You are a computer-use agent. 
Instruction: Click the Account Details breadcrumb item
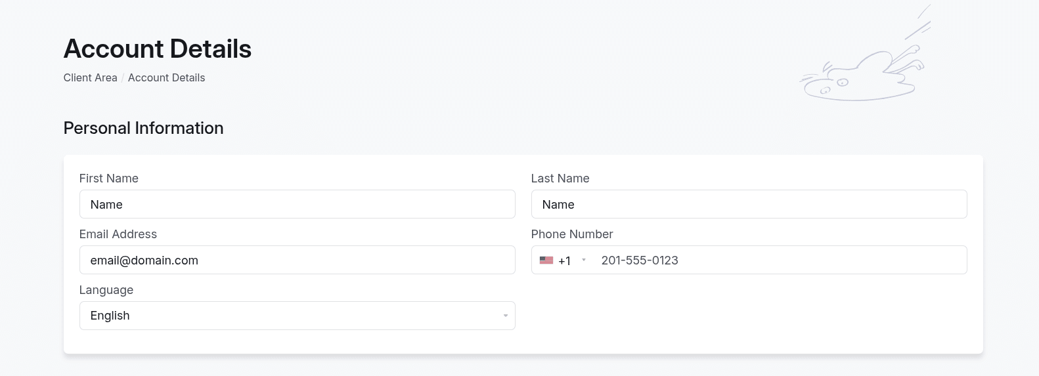pyautogui.click(x=166, y=77)
